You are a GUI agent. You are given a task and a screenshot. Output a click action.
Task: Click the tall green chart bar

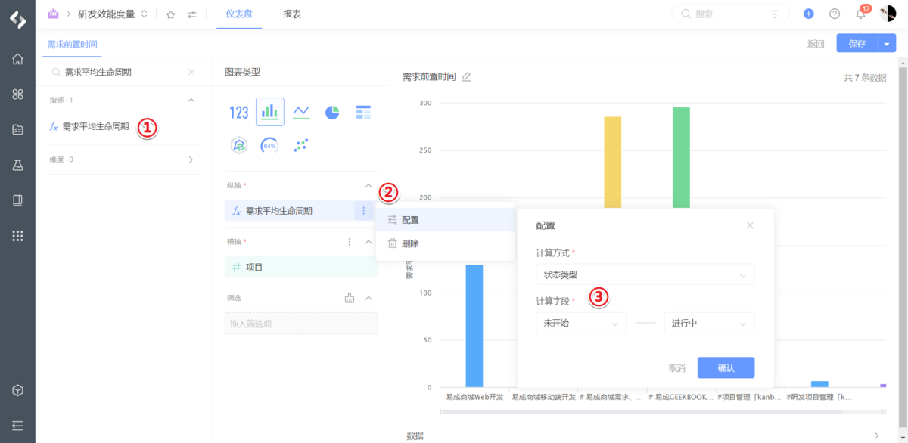click(681, 157)
